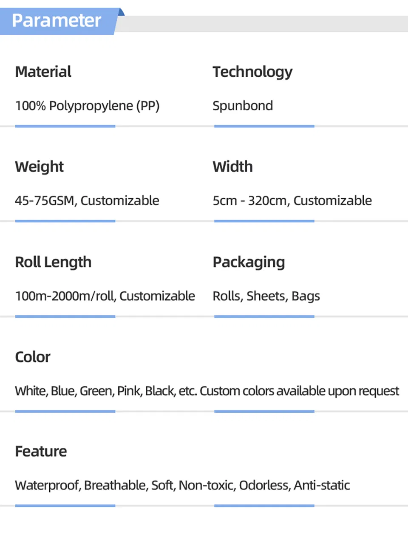Click the Spunbond value text
The image size is (408, 535).
(x=243, y=106)
